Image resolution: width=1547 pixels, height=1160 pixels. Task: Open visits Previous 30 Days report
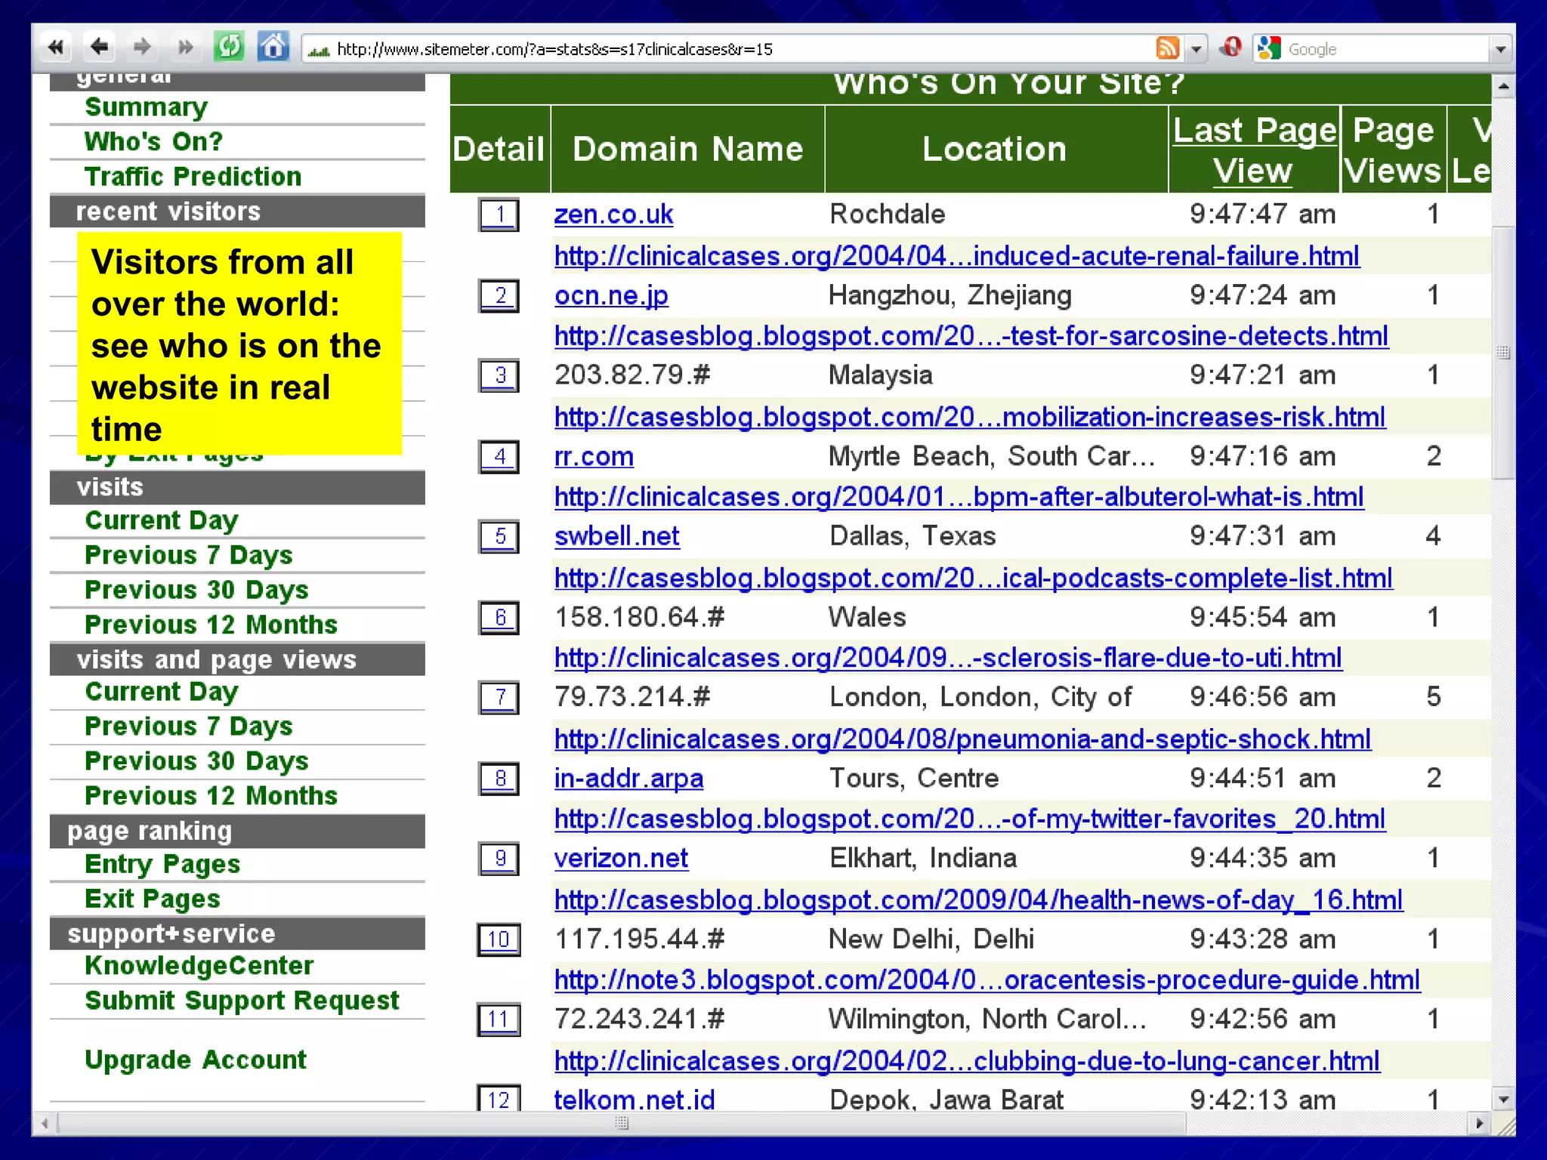pos(196,590)
